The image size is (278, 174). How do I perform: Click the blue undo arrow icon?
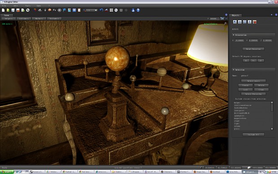point(101,10)
